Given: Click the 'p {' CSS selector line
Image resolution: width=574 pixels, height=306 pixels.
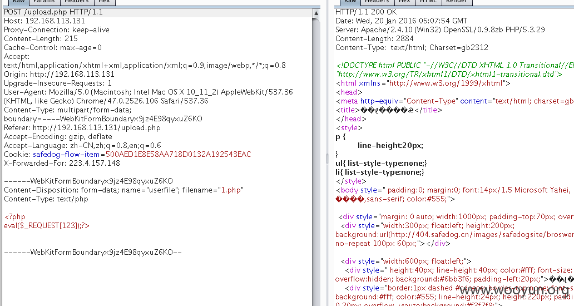Looking at the screenshot, I should (340, 136).
